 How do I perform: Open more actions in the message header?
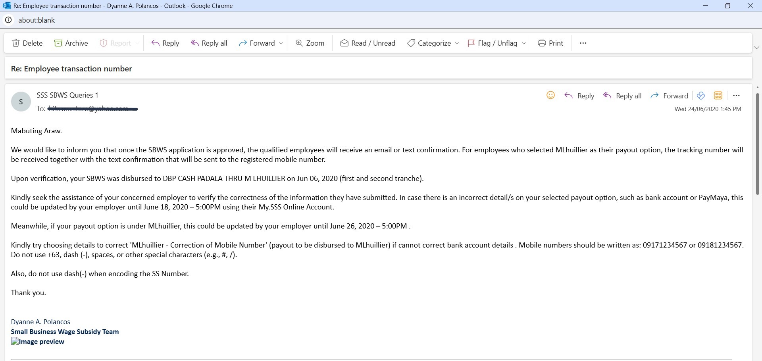[x=736, y=95]
